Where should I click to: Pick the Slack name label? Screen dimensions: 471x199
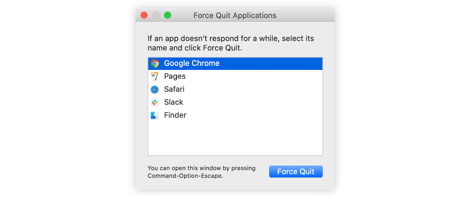coord(173,102)
